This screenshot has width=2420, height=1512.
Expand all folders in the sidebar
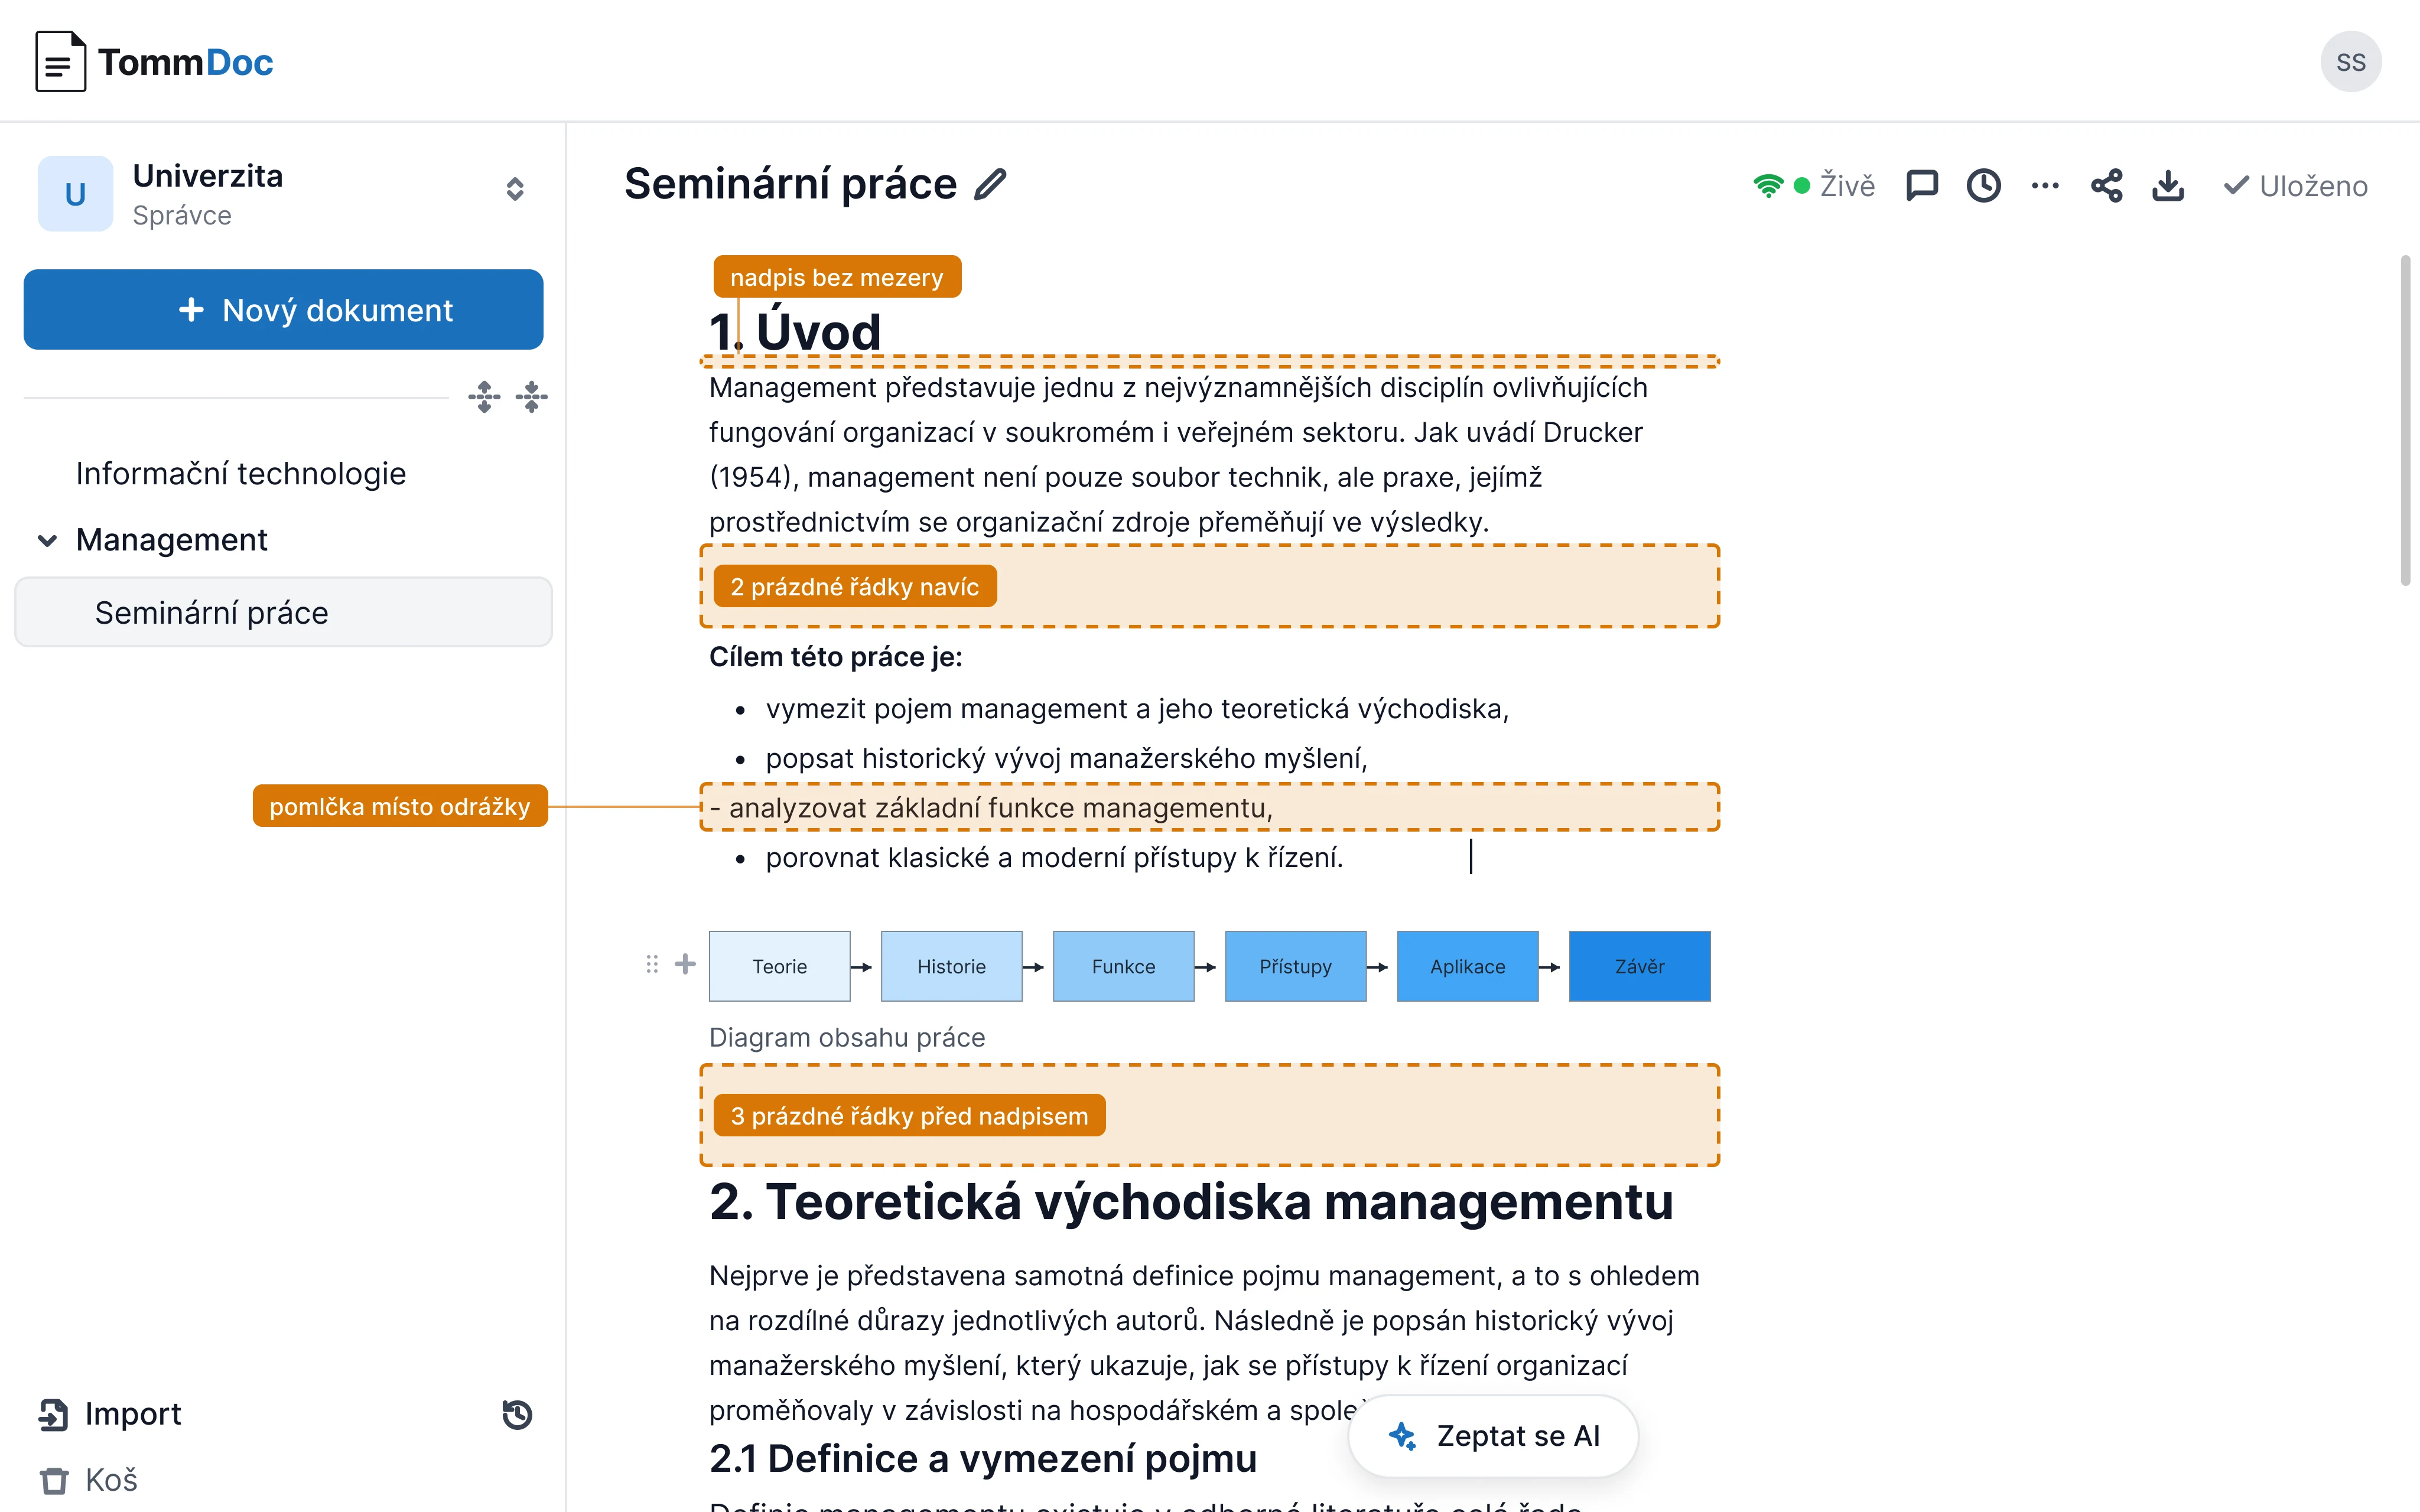[x=484, y=397]
